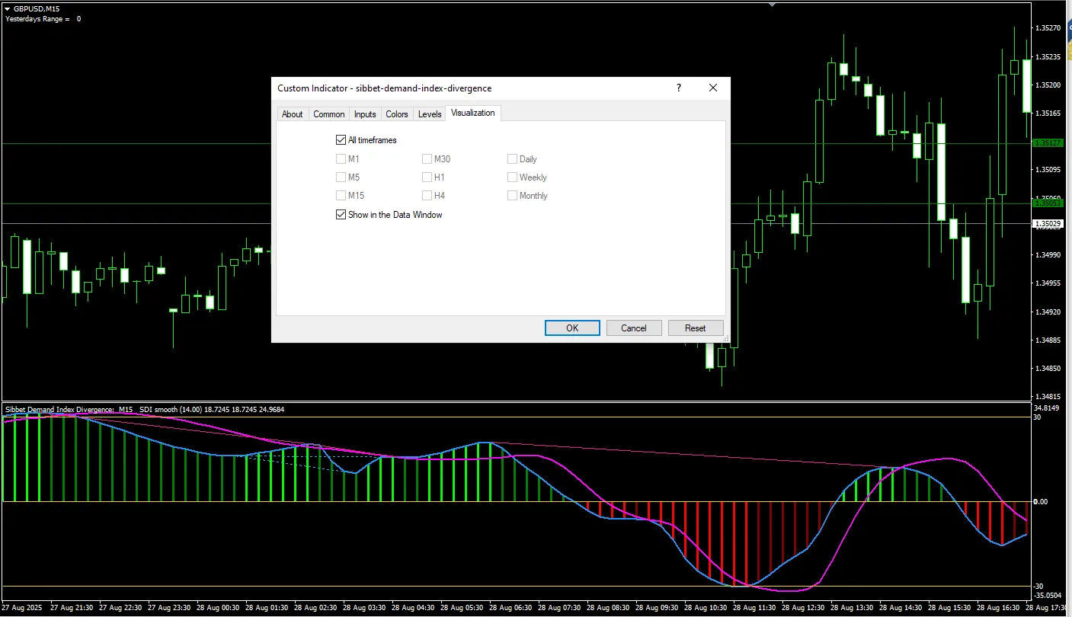1072x617 pixels.
Task: Select the Colors tab
Action: (x=397, y=114)
